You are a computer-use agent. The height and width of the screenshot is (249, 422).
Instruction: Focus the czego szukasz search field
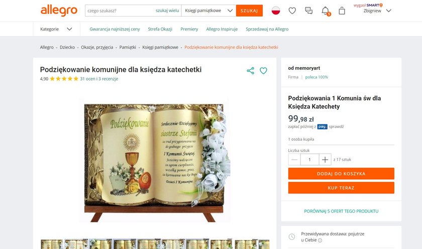pyautogui.click(x=120, y=11)
